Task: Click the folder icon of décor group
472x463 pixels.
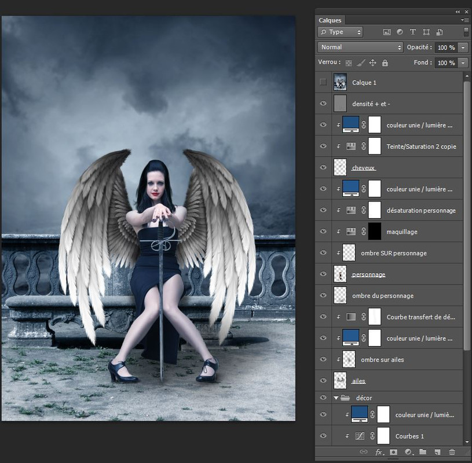Action: coord(345,398)
